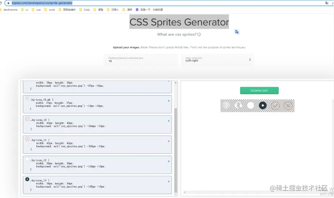Click the white circle sprite in preview strip
334x198 pixels.
click(251, 106)
